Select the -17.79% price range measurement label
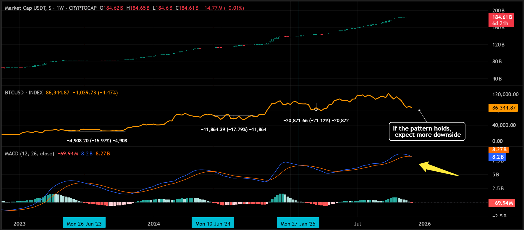The height and width of the screenshot is (230, 524). coord(233,129)
